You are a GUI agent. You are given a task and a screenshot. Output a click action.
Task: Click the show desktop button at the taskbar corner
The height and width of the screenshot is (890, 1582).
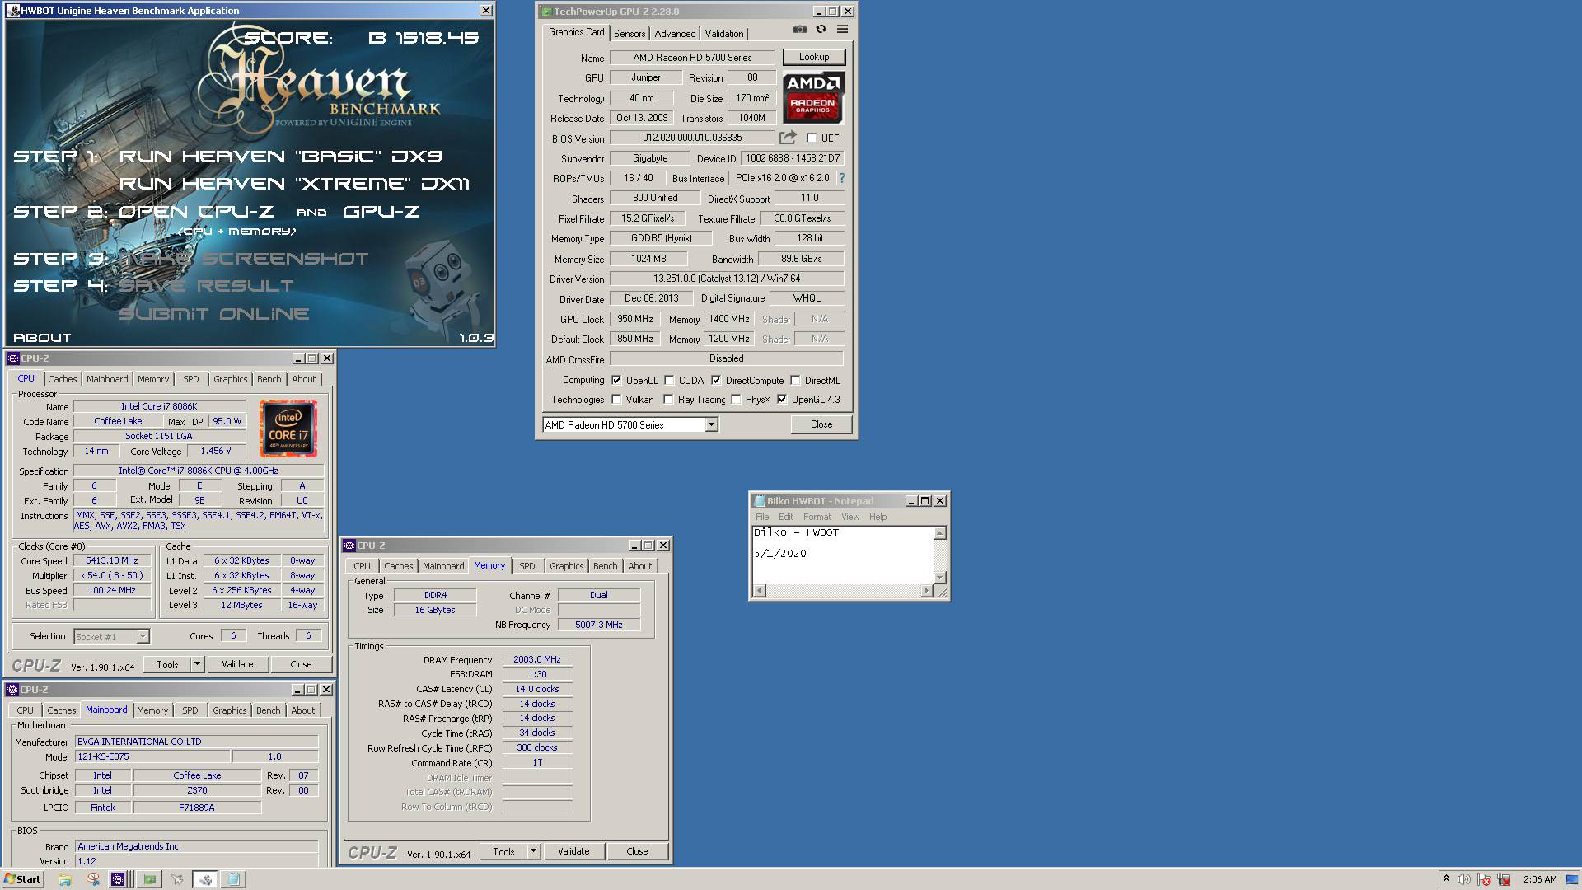[1574, 879]
